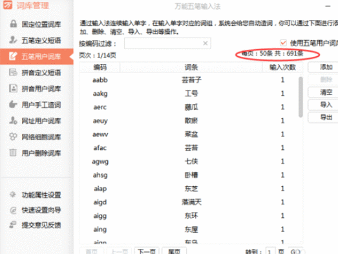Clear the filter with the X icon
Viewport: 338px width, 254px height.
(206, 43)
